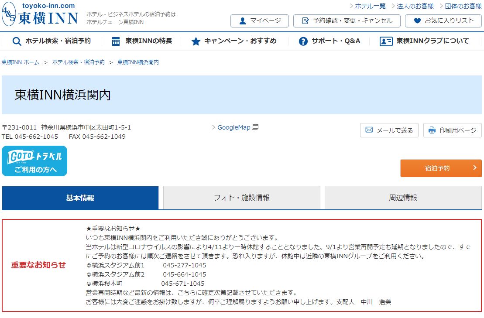Screen dimensions: 484x318
Task: Click the membership card icon for 東横INNクラブ
Action: (386, 41)
